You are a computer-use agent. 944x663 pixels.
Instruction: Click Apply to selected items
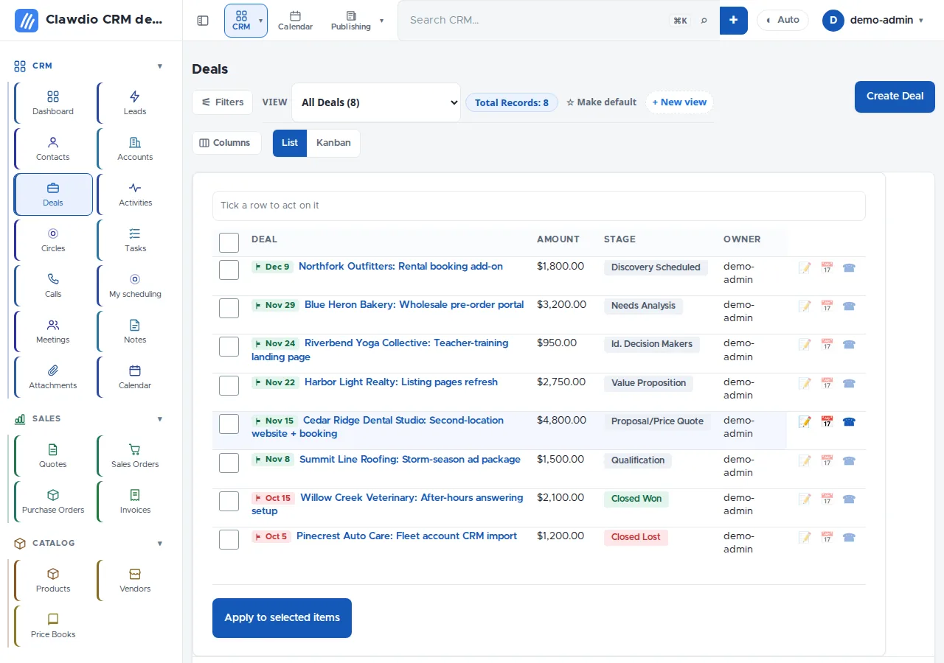click(x=282, y=618)
